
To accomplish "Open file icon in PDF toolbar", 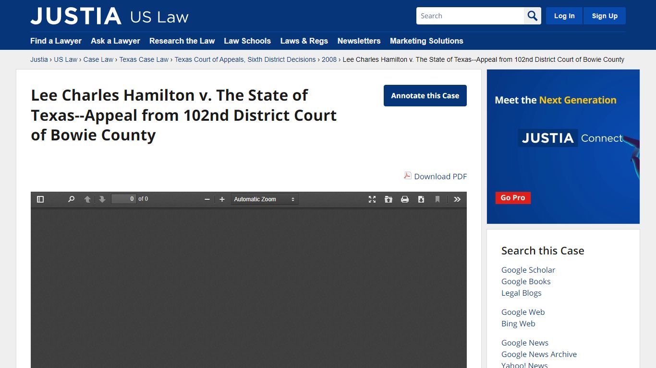I will coord(389,199).
